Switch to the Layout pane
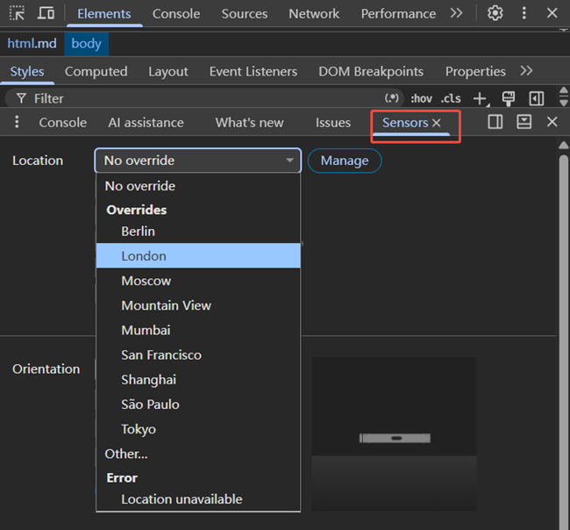The width and height of the screenshot is (570, 530). point(168,72)
